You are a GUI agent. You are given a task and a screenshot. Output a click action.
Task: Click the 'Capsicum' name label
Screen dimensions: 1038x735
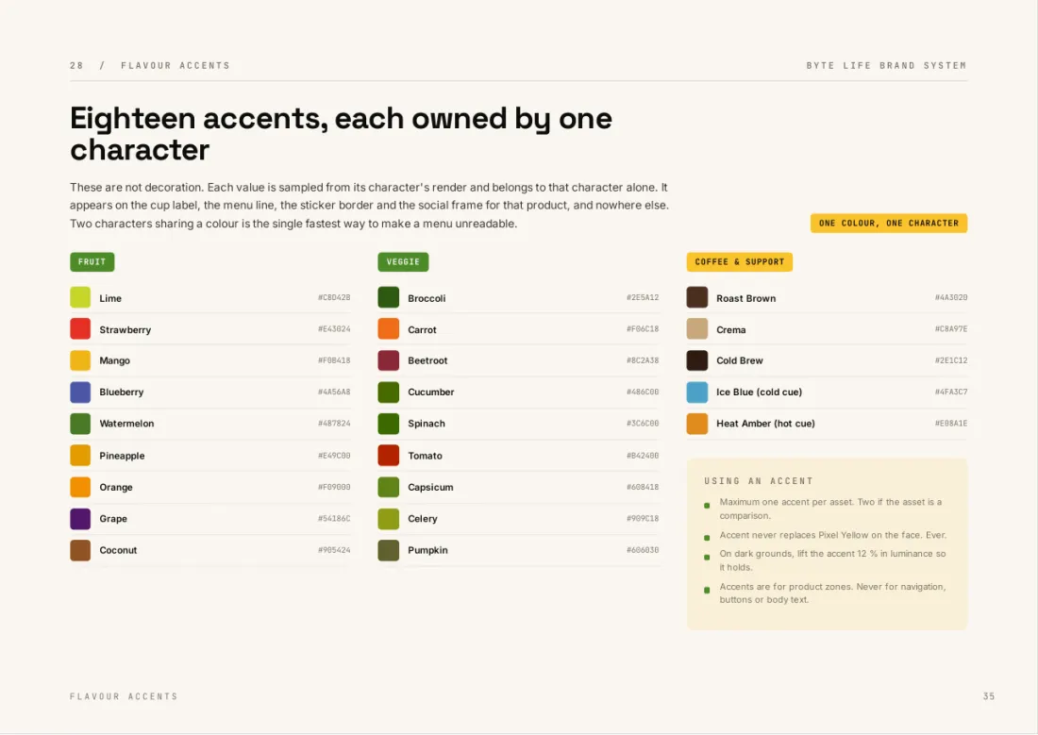coord(430,487)
